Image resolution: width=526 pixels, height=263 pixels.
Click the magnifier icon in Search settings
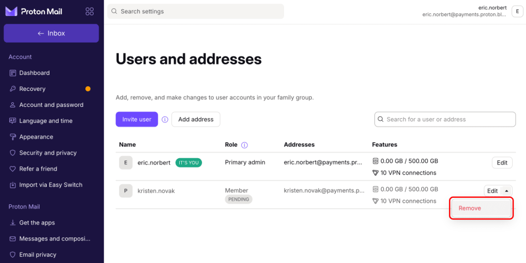point(114,11)
